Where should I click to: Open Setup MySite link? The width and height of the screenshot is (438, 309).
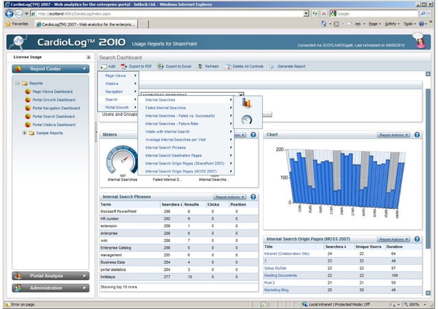click(x=275, y=269)
